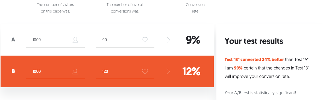Click 'Test "B" converted 34% better' text
The height and width of the screenshot is (100, 323).
[x=254, y=60]
